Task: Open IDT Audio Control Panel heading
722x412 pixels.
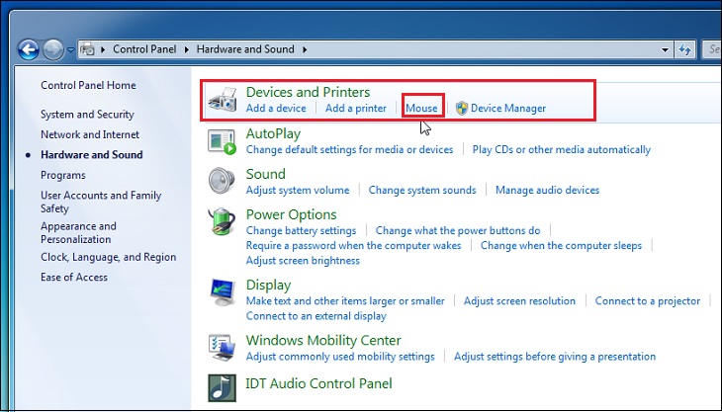Action: coord(318,383)
